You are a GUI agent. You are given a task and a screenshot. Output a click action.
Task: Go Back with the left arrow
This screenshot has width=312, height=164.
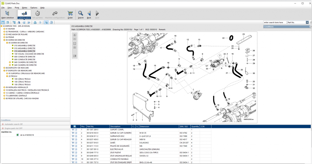point(89,14)
